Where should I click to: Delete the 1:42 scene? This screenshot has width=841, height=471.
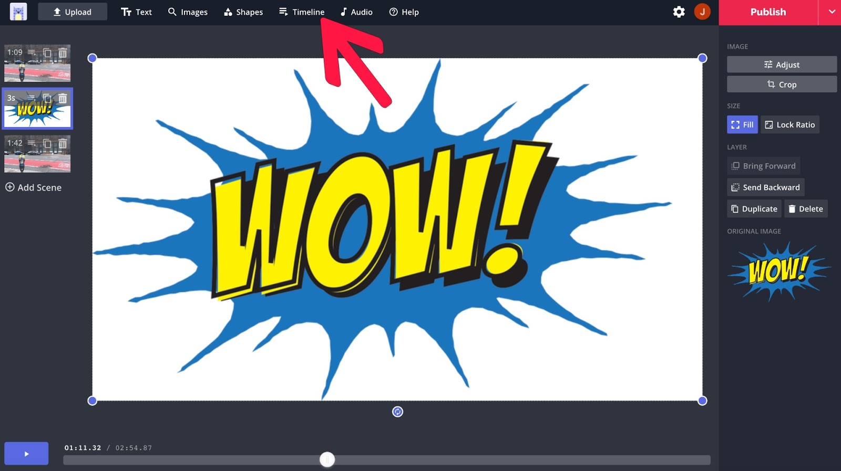[x=63, y=143]
